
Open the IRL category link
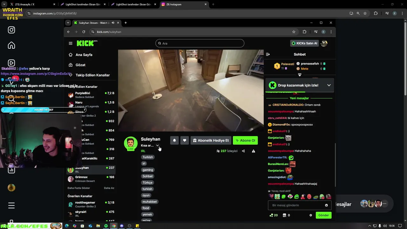143,151
